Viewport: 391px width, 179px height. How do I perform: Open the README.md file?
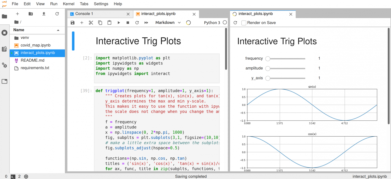[x=32, y=60]
